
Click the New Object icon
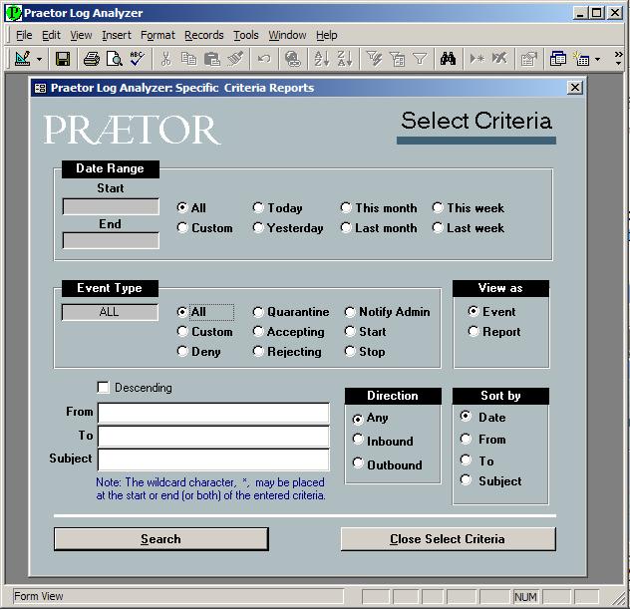point(581,59)
